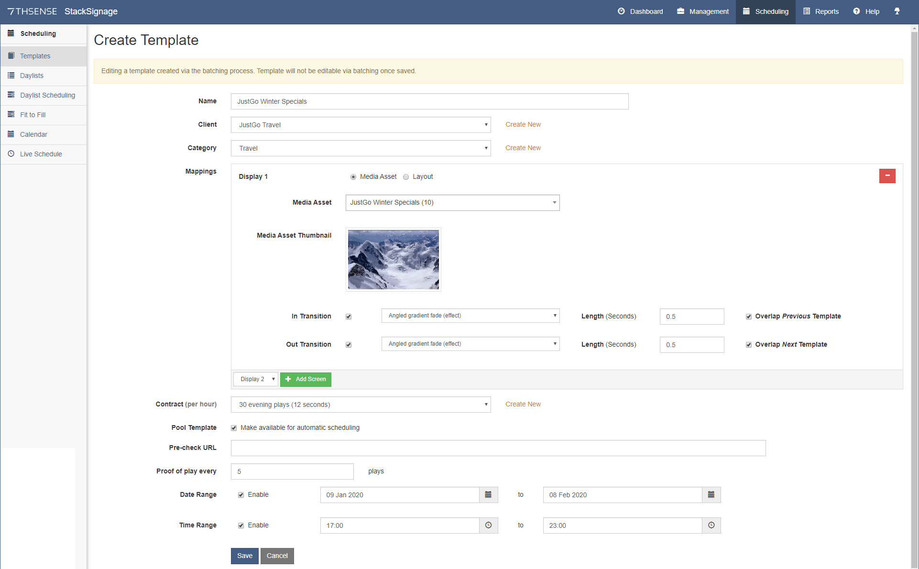Open the Display 2 screen dropdown
919x569 pixels.
(255, 379)
